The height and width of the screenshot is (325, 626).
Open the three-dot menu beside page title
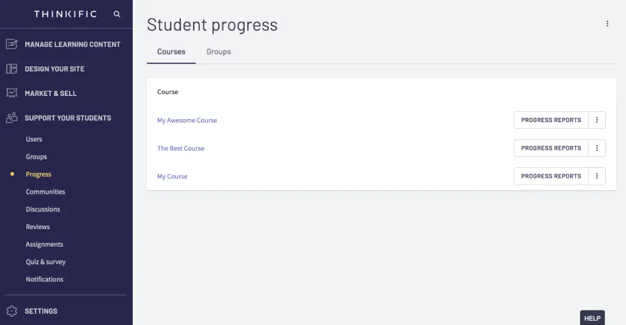coord(607,24)
